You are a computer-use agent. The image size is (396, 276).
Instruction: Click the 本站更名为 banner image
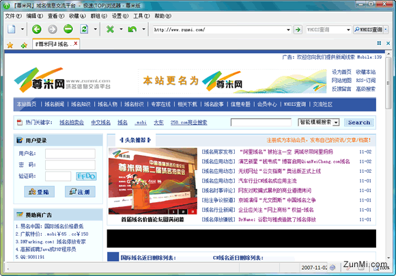(x=232, y=81)
